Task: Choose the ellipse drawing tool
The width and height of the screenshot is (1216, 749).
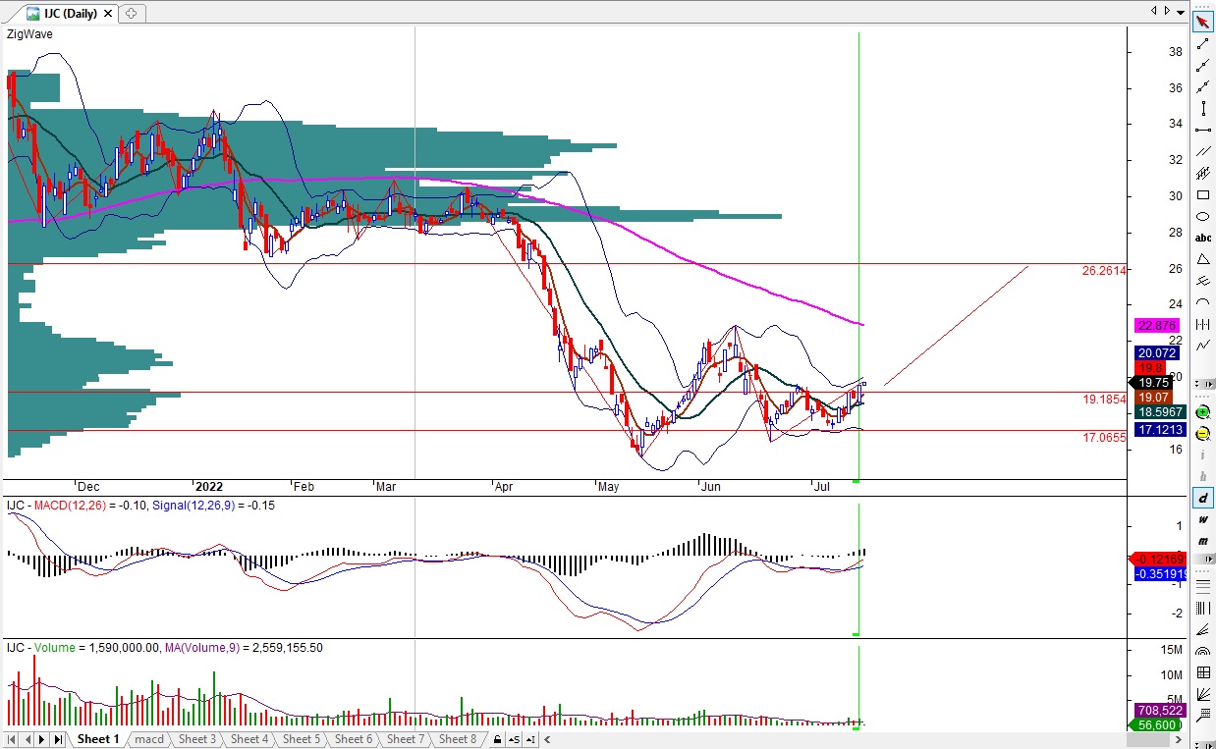Action: pos(1203,216)
